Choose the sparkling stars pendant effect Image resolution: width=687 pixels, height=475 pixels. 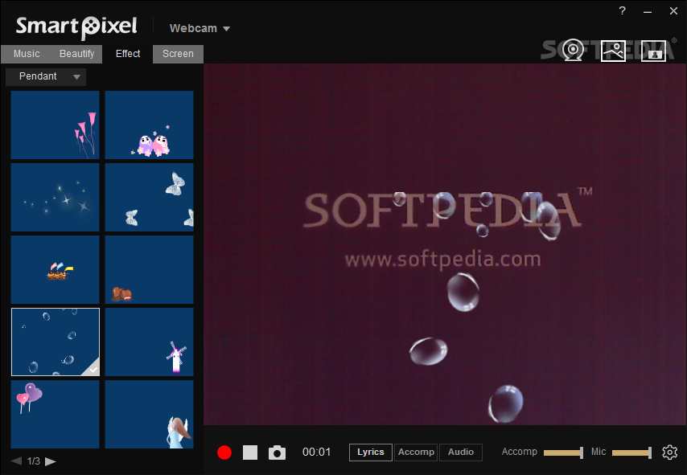(56, 197)
